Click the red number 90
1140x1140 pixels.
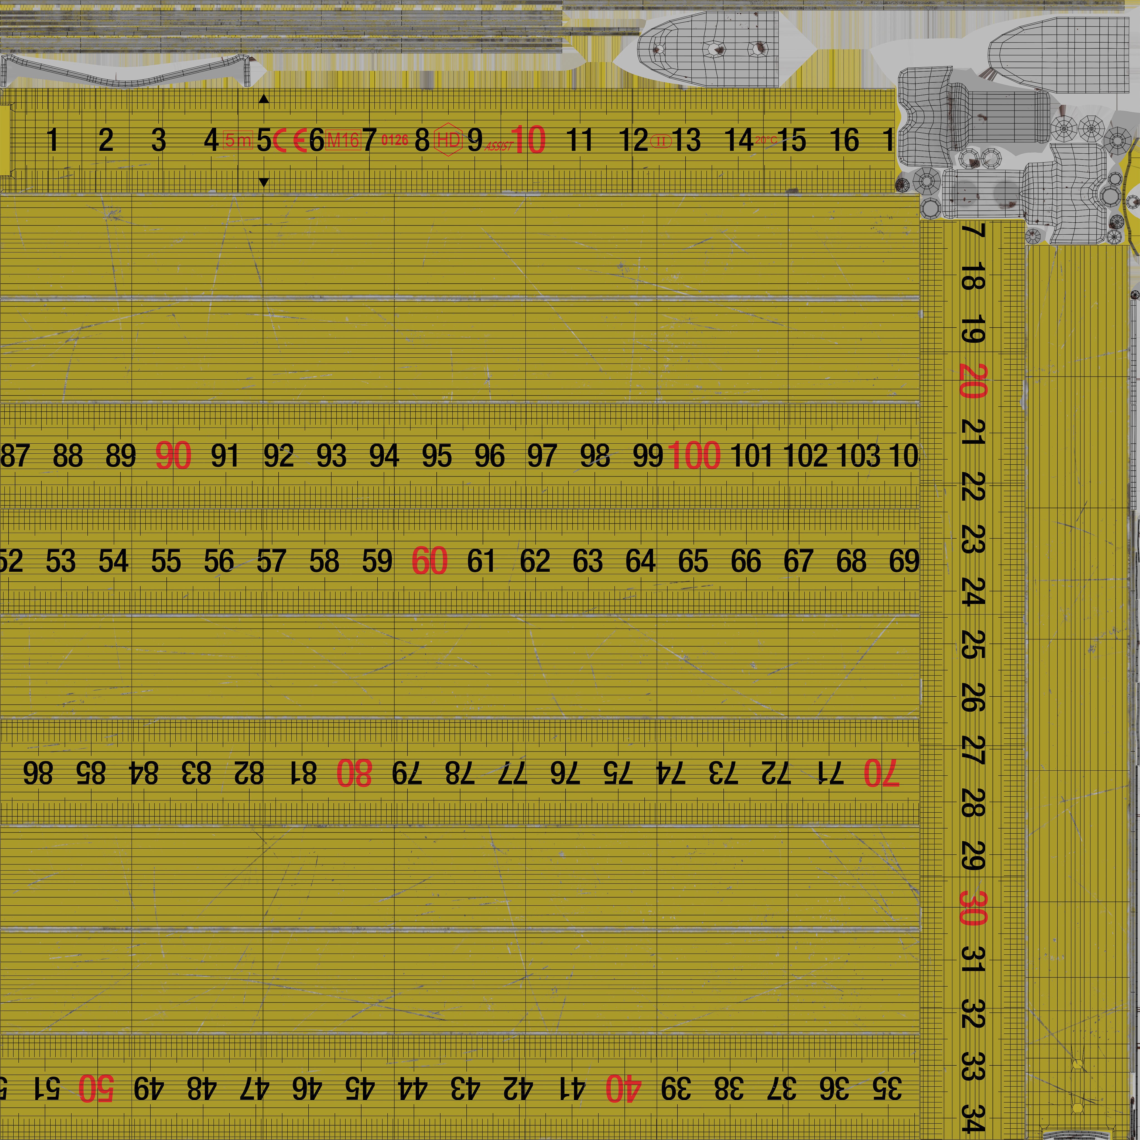(x=173, y=456)
